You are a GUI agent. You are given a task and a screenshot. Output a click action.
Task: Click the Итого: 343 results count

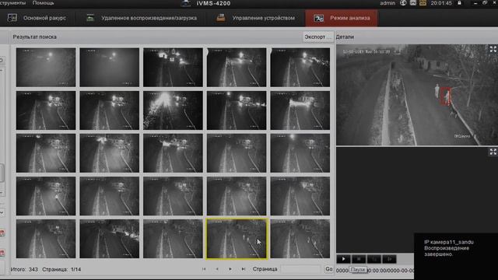(24, 269)
